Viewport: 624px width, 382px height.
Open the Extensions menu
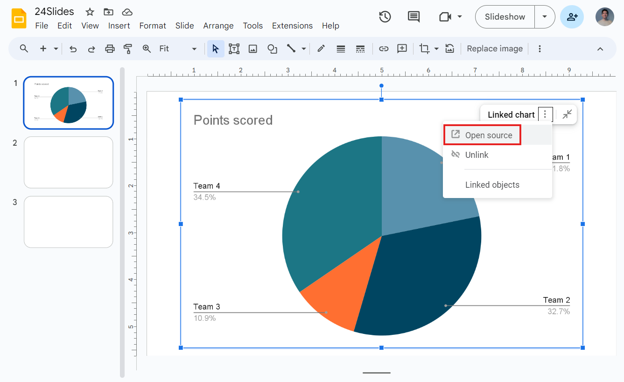coord(292,26)
